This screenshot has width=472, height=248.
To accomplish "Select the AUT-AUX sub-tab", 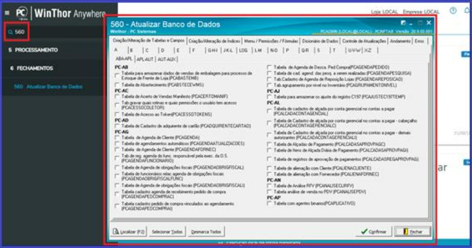I will click(167, 59).
